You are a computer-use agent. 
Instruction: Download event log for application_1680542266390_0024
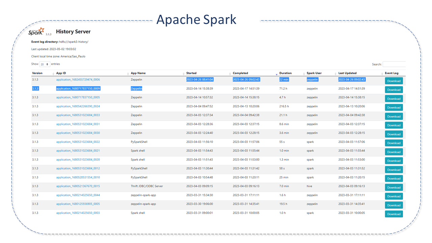pyautogui.click(x=394, y=108)
